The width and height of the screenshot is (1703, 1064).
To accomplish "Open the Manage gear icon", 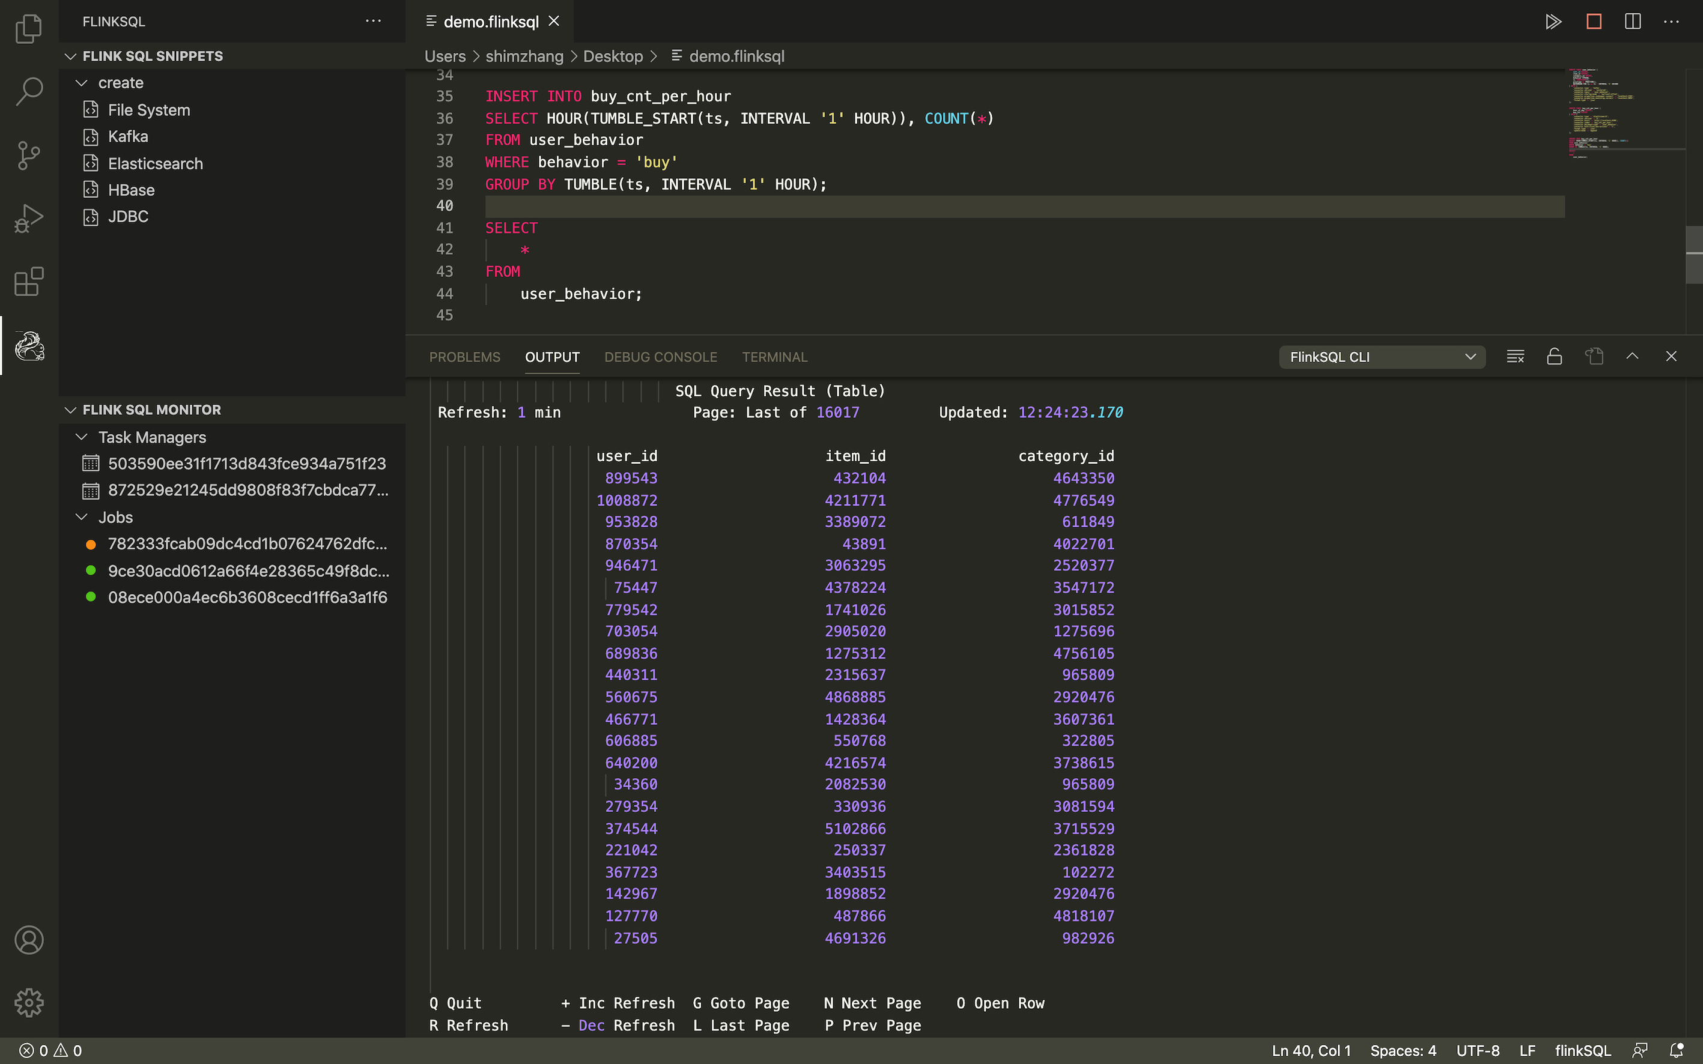I will 29,1003.
